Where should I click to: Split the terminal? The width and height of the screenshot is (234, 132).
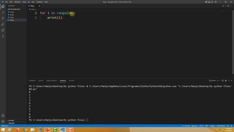point(223,81)
